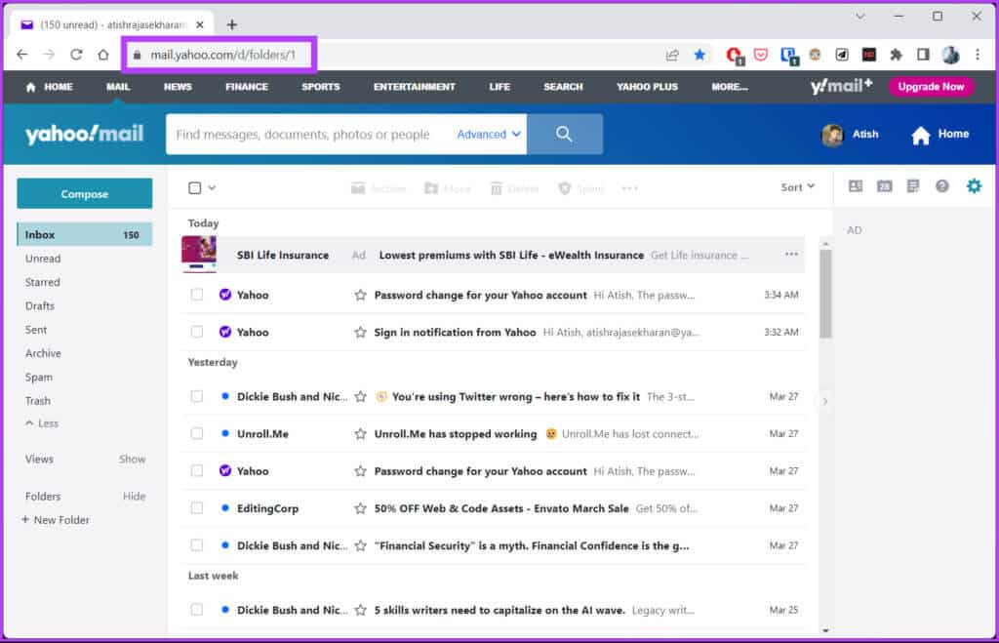Go back using the browser back arrow
This screenshot has width=999, height=643.
coord(22,55)
